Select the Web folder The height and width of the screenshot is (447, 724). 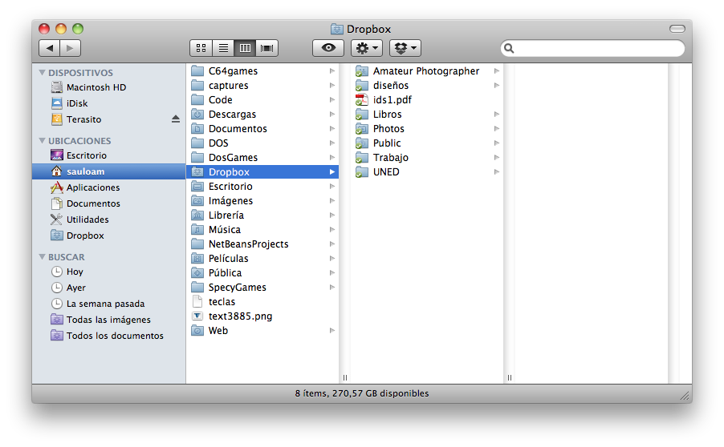point(262,330)
